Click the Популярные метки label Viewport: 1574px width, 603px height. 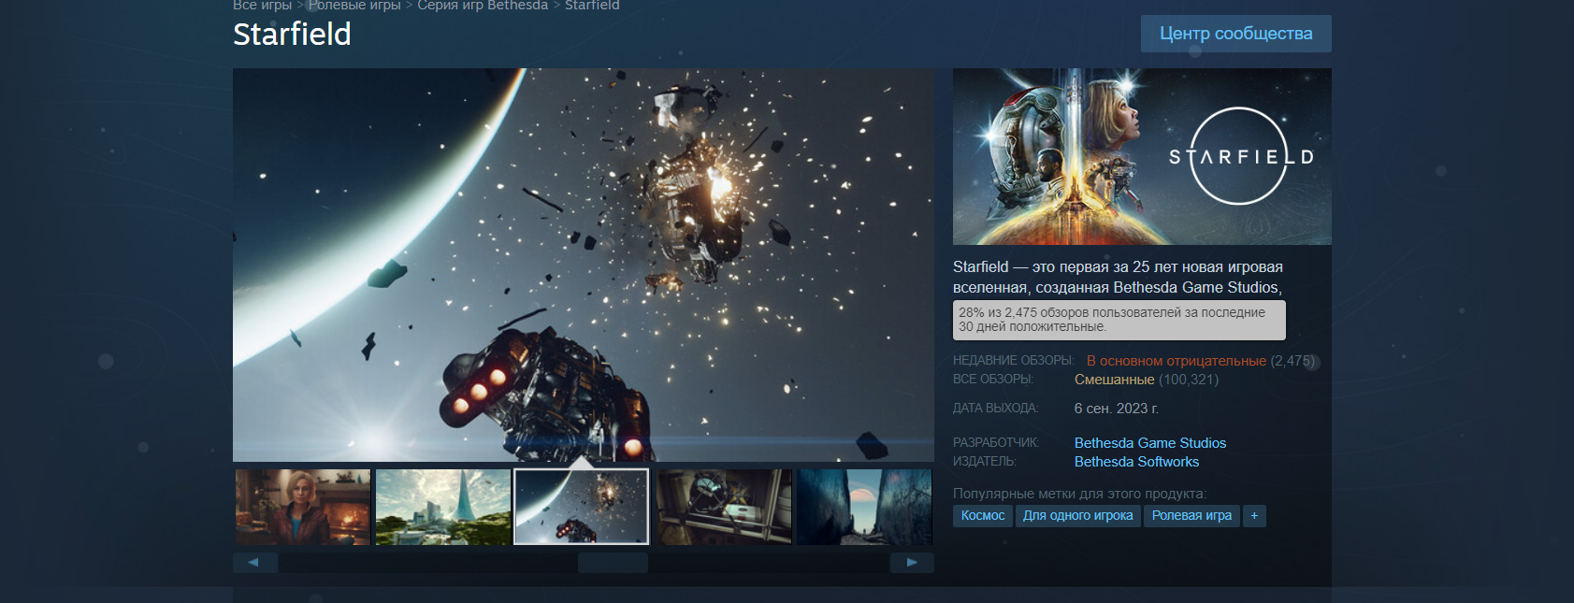pos(1079,494)
